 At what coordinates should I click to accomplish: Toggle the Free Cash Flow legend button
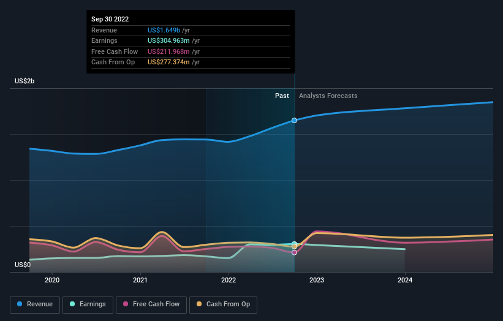click(151, 304)
